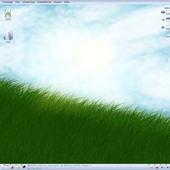170x170 pixels.
Task: Click the document page icon in bottom panel
Action: pos(18,167)
